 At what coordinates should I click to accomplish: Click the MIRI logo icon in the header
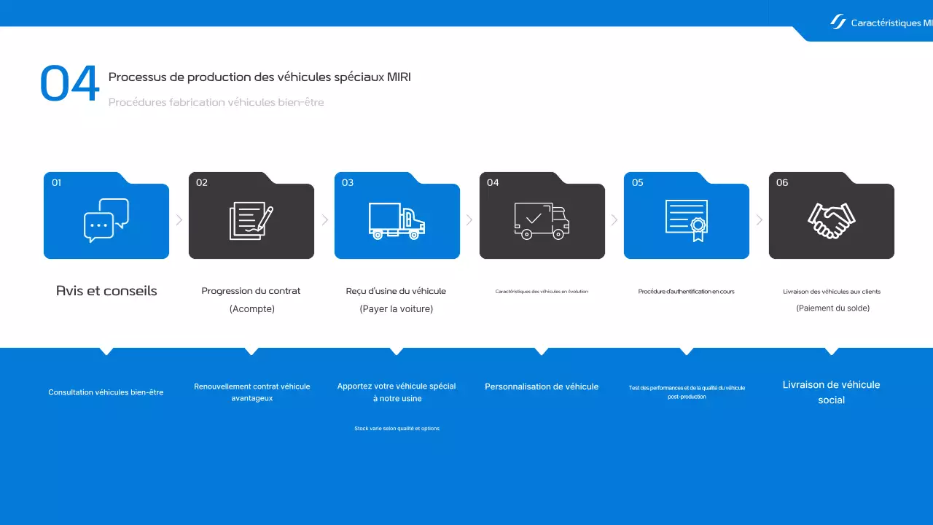(838, 22)
